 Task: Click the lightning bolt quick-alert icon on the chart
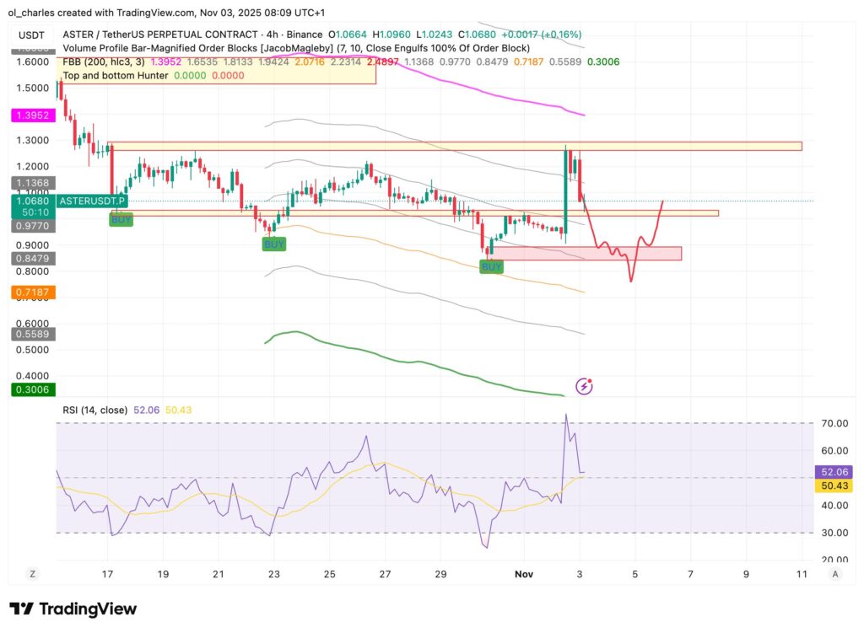[x=583, y=386]
